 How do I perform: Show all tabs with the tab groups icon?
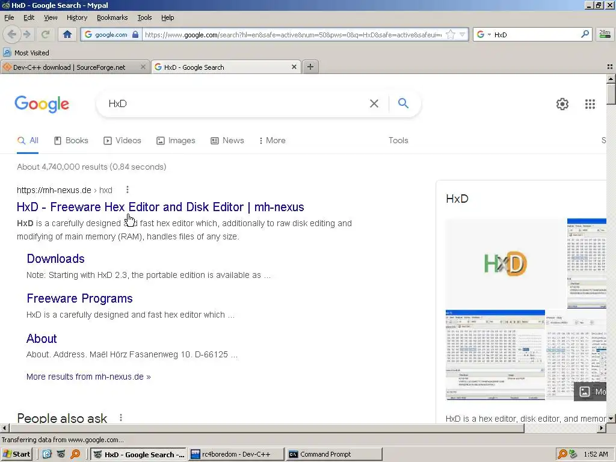(x=610, y=67)
